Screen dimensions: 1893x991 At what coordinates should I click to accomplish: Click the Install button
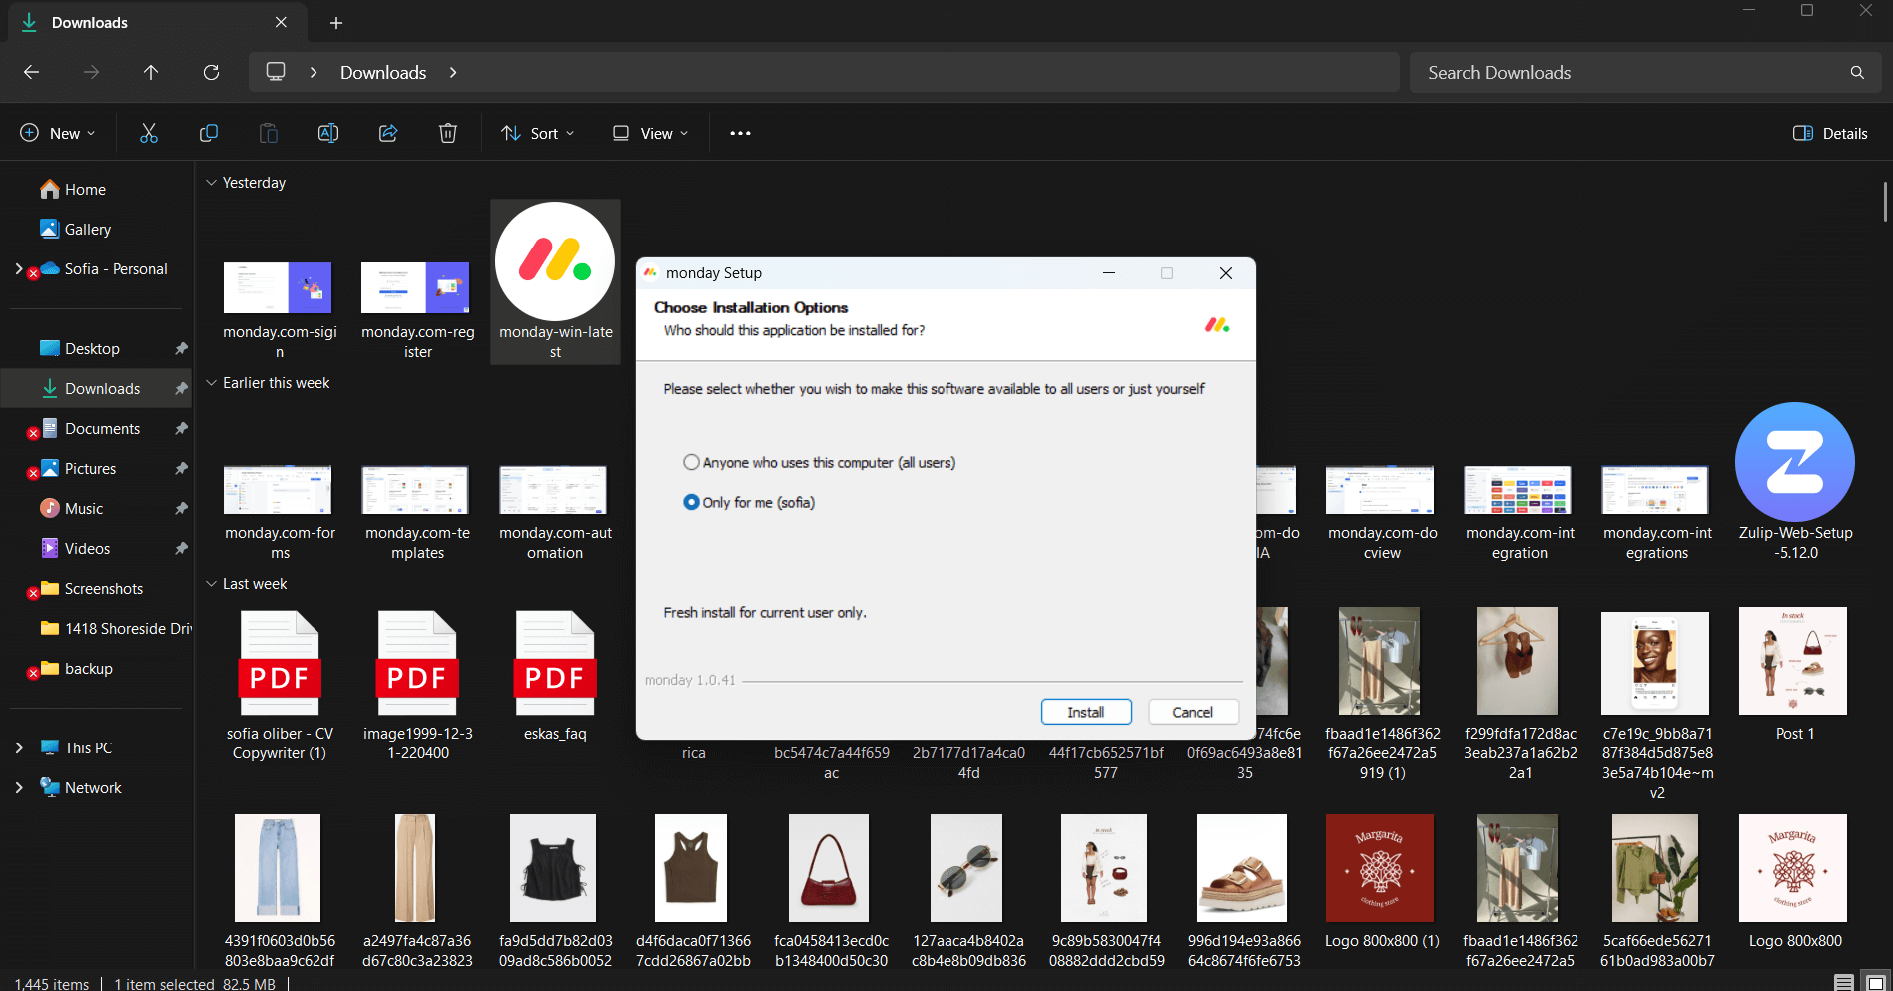pos(1086,712)
